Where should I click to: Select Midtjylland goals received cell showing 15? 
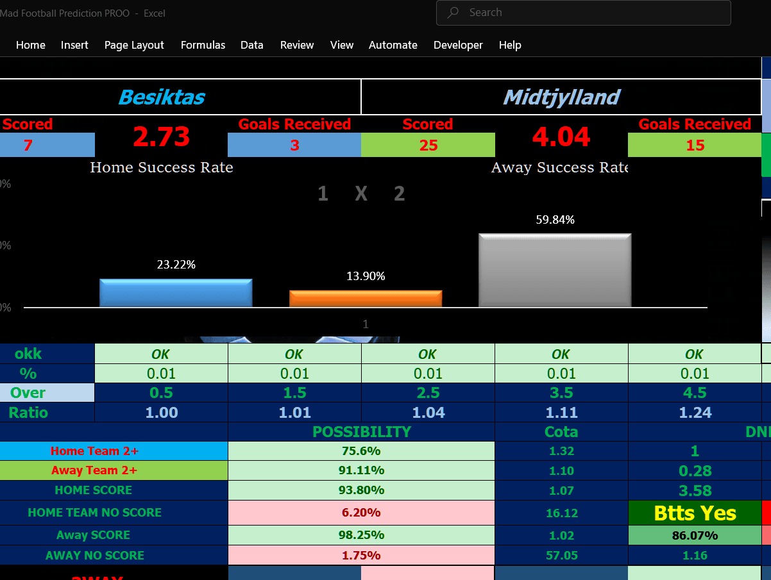coord(695,145)
